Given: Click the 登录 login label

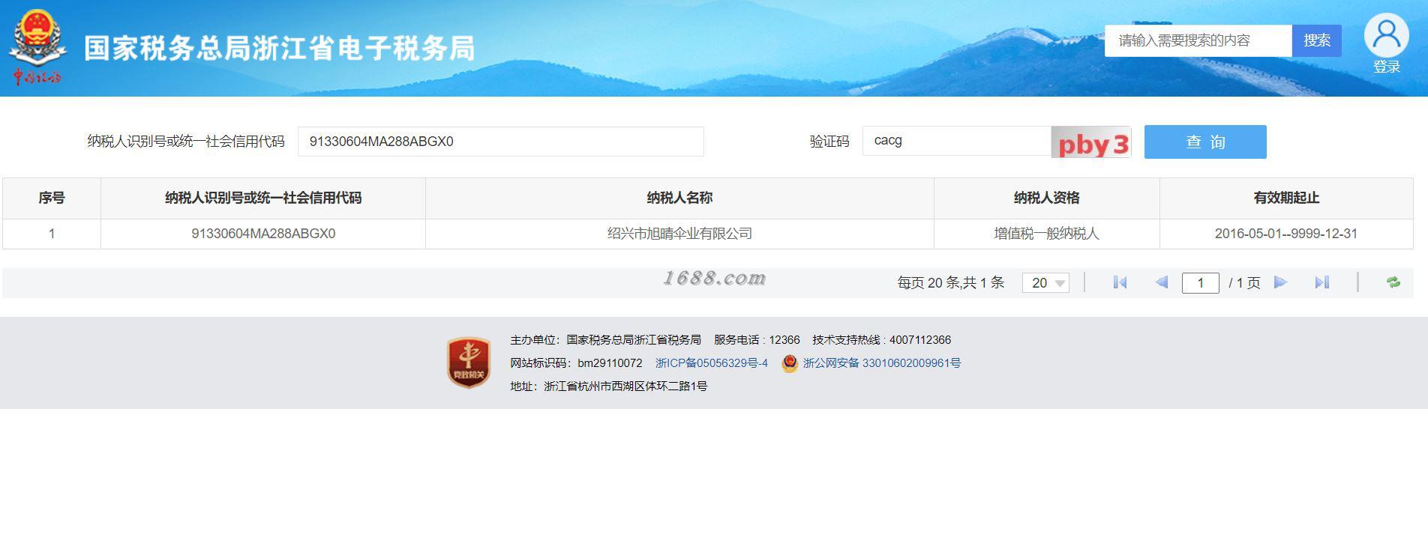Looking at the screenshot, I should 1387,67.
